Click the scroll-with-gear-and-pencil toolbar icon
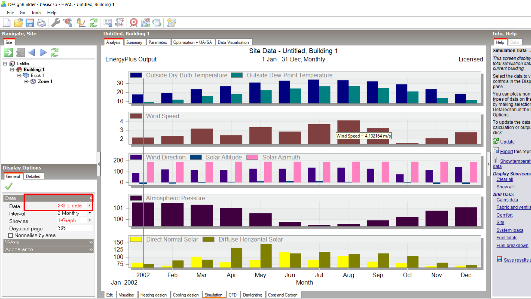531x299 pixels. point(172,23)
